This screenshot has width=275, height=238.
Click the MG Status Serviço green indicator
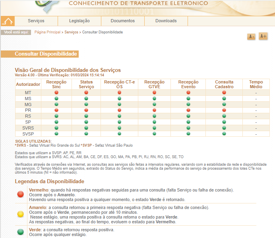pos(86,104)
